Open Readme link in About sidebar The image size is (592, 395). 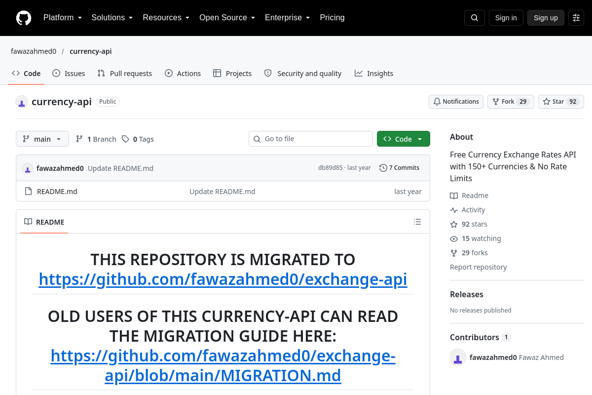469,196
